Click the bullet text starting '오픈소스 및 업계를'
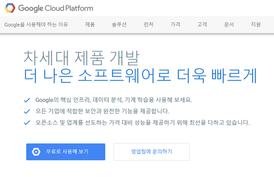The width and height of the screenshot is (274, 177). 143,122
